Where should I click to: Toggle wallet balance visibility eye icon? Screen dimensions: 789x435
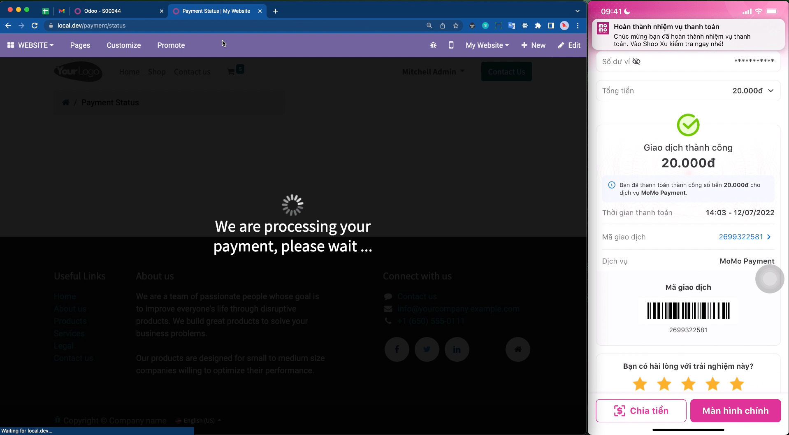coord(636,62)
